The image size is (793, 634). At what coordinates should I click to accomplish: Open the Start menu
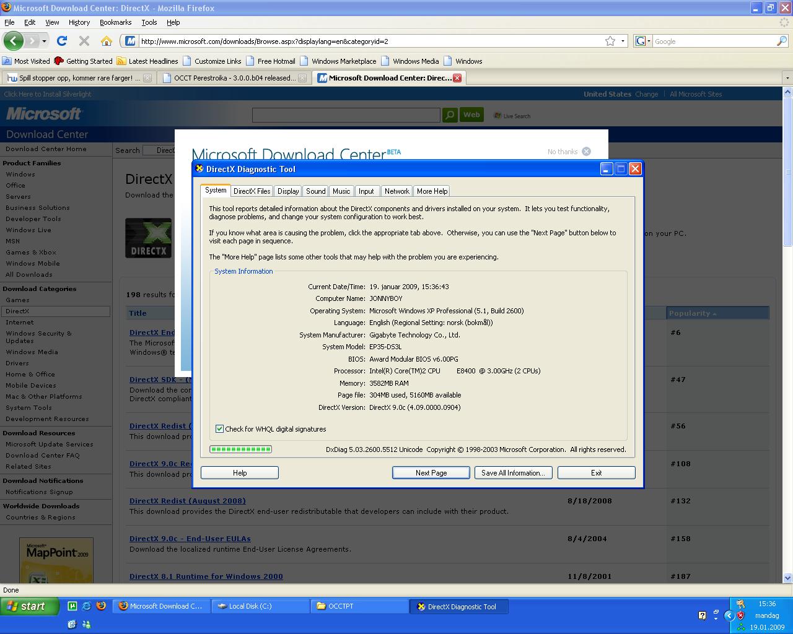pos(30,606)
